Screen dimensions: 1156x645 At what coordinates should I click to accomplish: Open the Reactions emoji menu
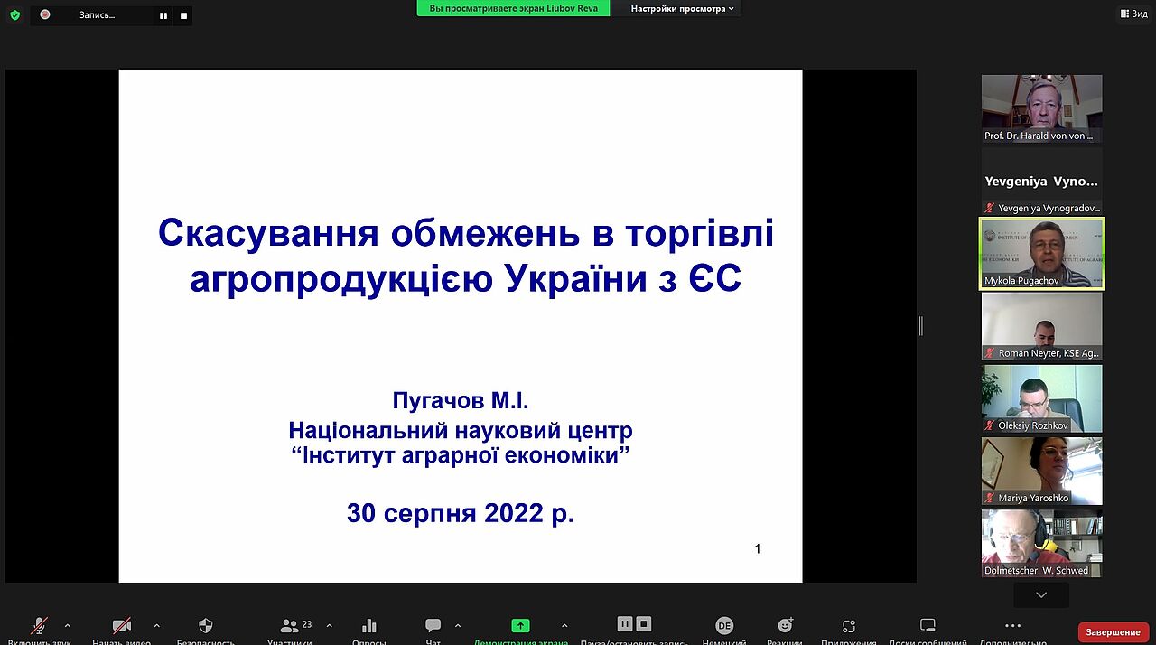pos(785,626)
